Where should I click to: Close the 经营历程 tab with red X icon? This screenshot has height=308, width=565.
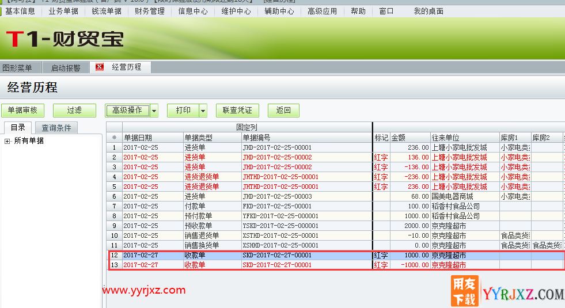point(100,67)
